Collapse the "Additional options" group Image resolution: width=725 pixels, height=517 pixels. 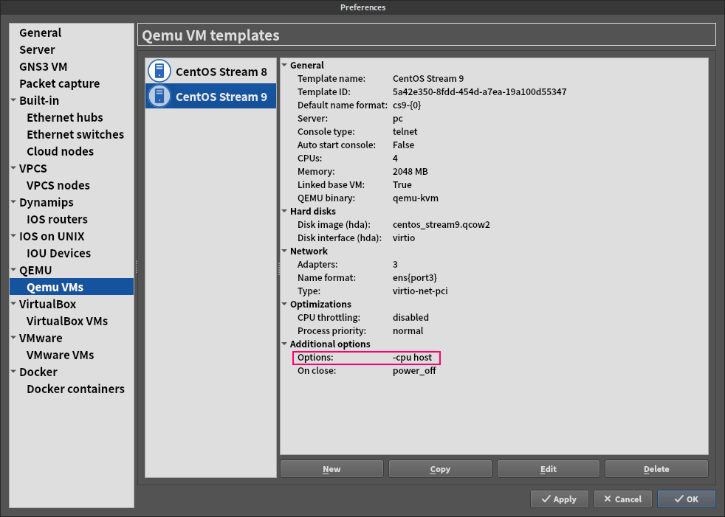[x=284, y=344]
